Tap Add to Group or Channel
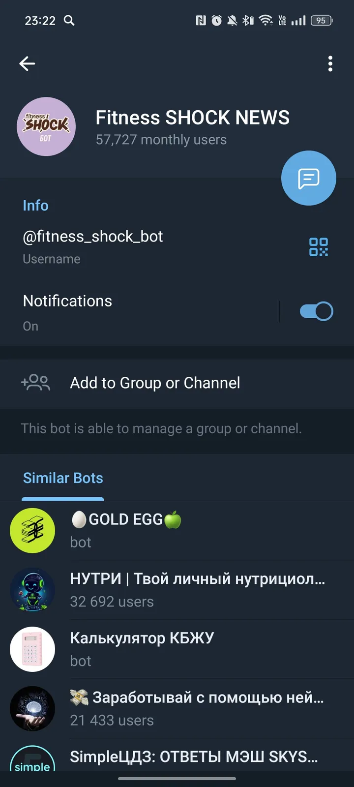The width and height of the screenshot is (354, 787). [155, 383]
